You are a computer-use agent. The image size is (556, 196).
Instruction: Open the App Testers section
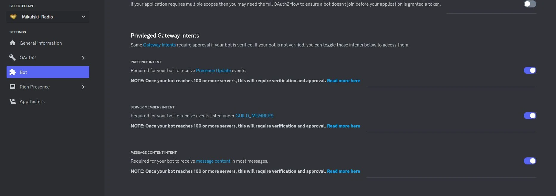pyautogui.click(x=32, y=101)
